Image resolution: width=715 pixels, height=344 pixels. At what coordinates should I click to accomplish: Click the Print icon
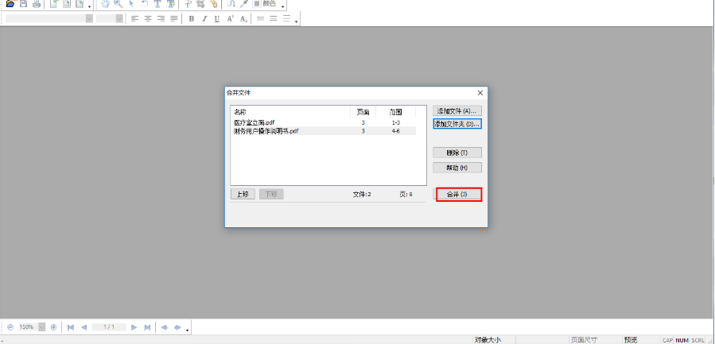pos(36,4)
